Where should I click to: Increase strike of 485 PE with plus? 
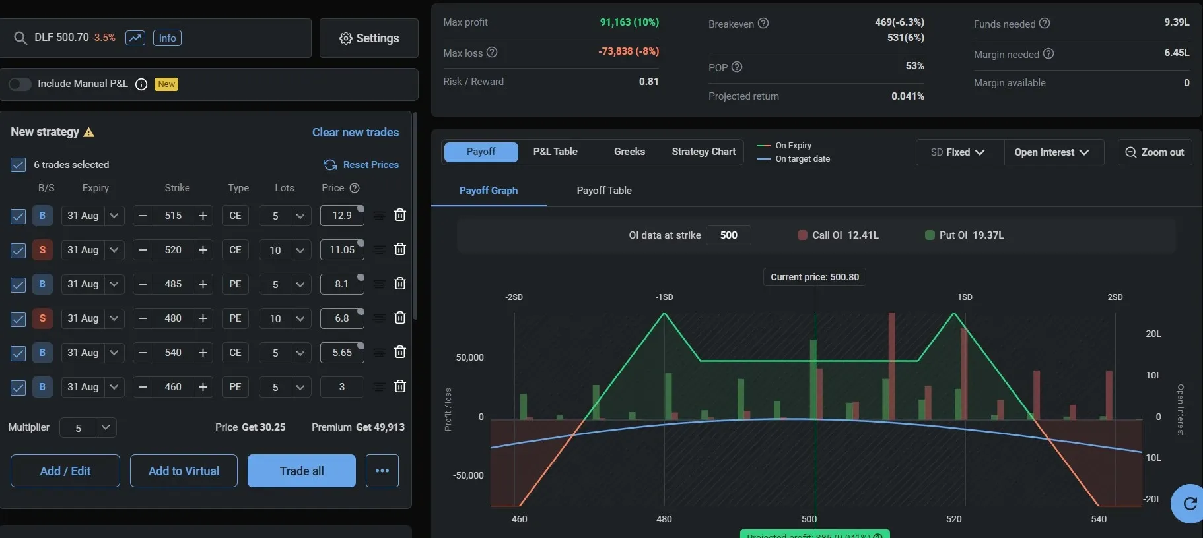(x=203, y=284)
